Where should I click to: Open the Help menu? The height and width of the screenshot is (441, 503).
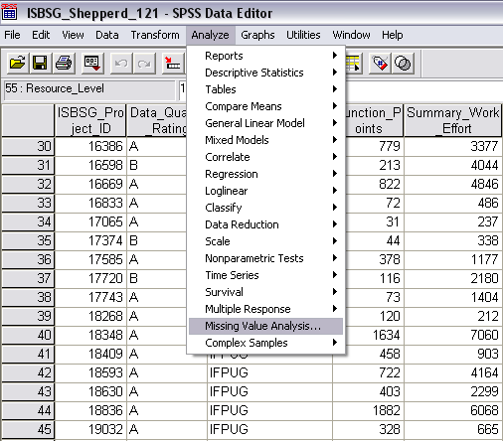393,35
